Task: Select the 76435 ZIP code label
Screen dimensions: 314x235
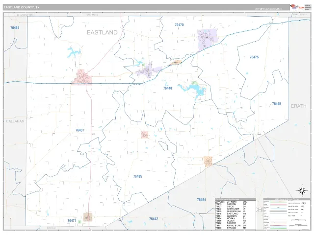Action: pyautogui.click(x=137, y=176)
